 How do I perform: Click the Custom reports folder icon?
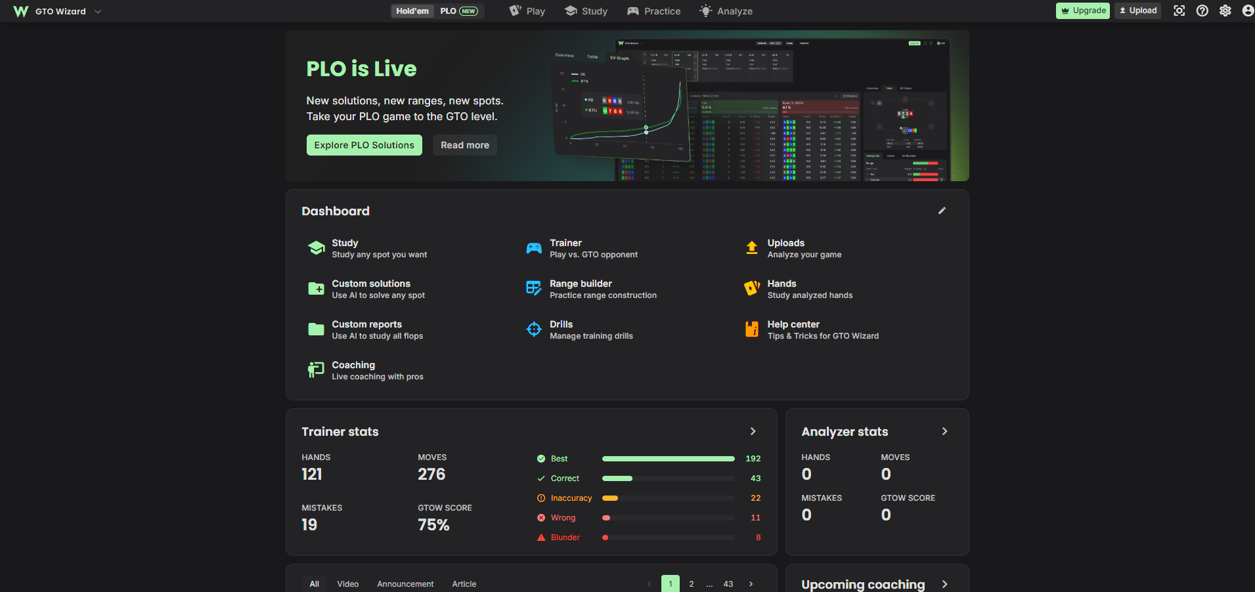point(317,329)
